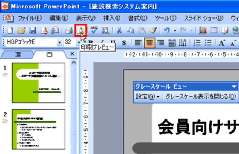Open the グレースケール ビュー toolbar options arrow

tap(234, 87)
